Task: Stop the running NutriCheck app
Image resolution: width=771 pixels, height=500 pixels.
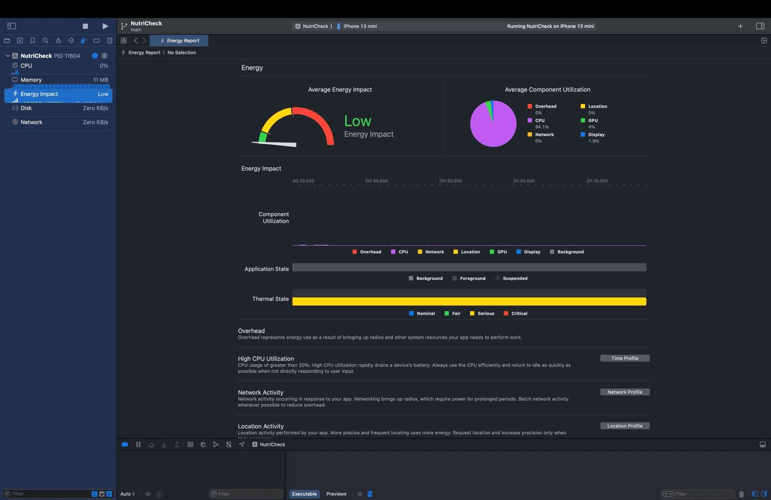Action: click(85, 26)
